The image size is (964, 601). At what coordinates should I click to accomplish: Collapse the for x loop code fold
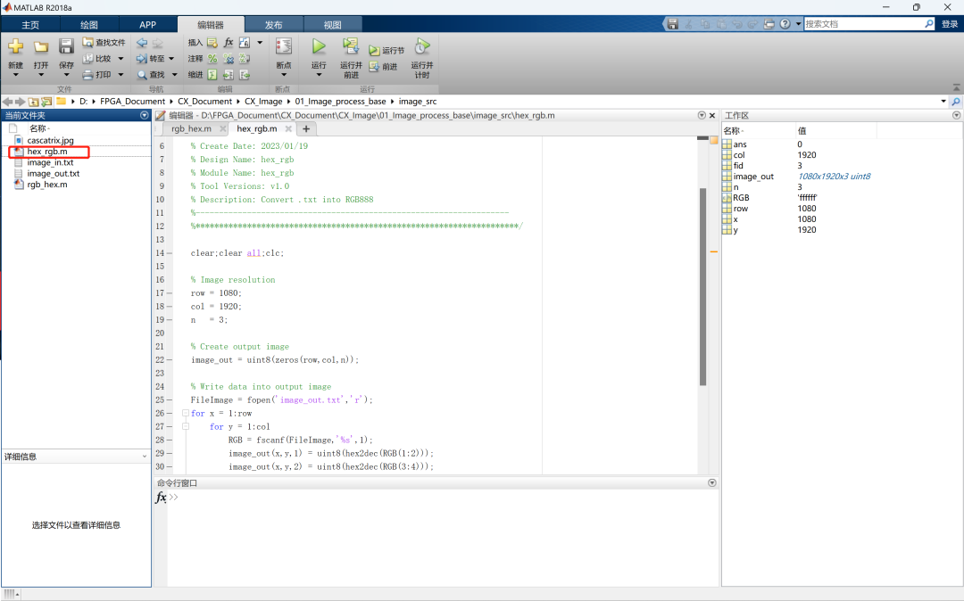pyautogui.click(x=186, y=414)
